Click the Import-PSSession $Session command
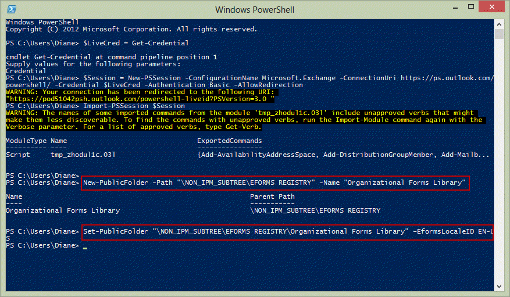Image resolution: width=510 pixels, height=297 pixels. 134,106
